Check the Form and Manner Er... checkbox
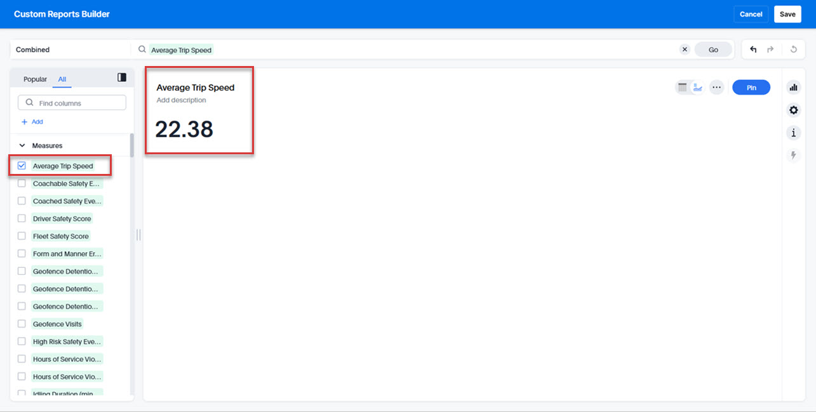The height and width of the screenshot is (412, 816). click(22, 254)
